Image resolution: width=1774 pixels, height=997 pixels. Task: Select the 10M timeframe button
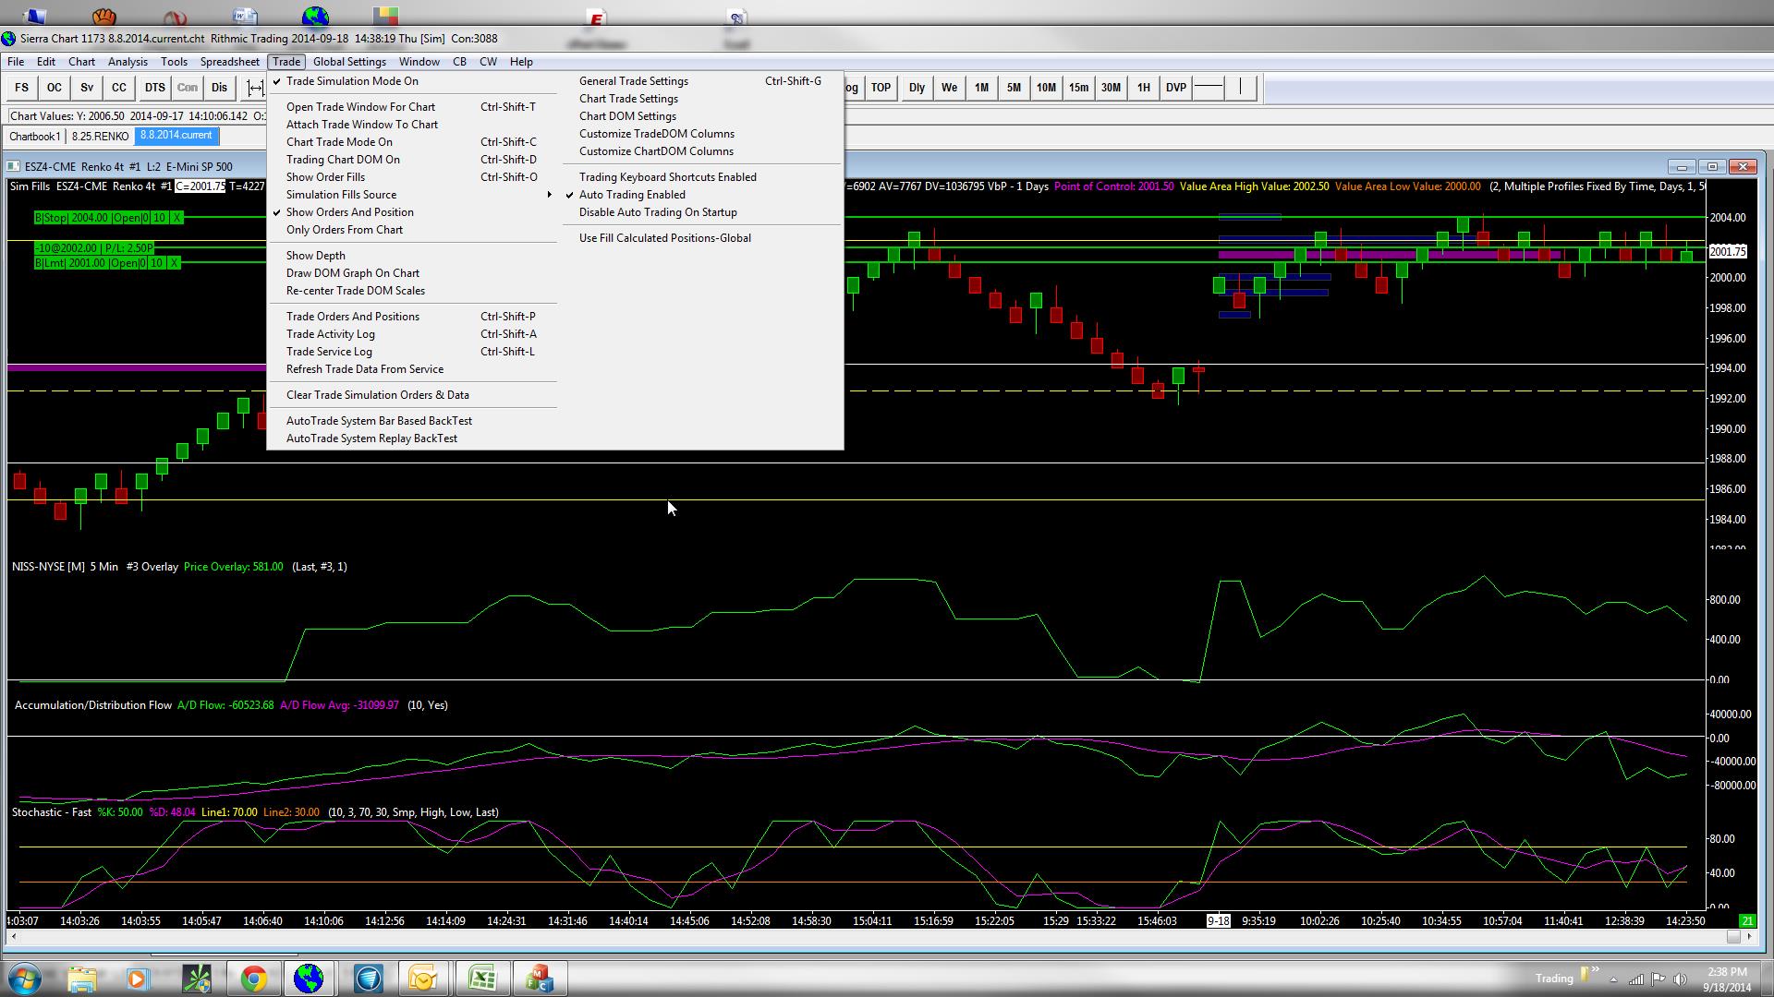pyautogui.click(x=1046, y=88)
